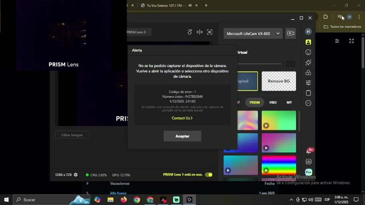Screen dimensions: 365x205
Task: Select the Remove BG background option
Action: [x=279, y=81]
